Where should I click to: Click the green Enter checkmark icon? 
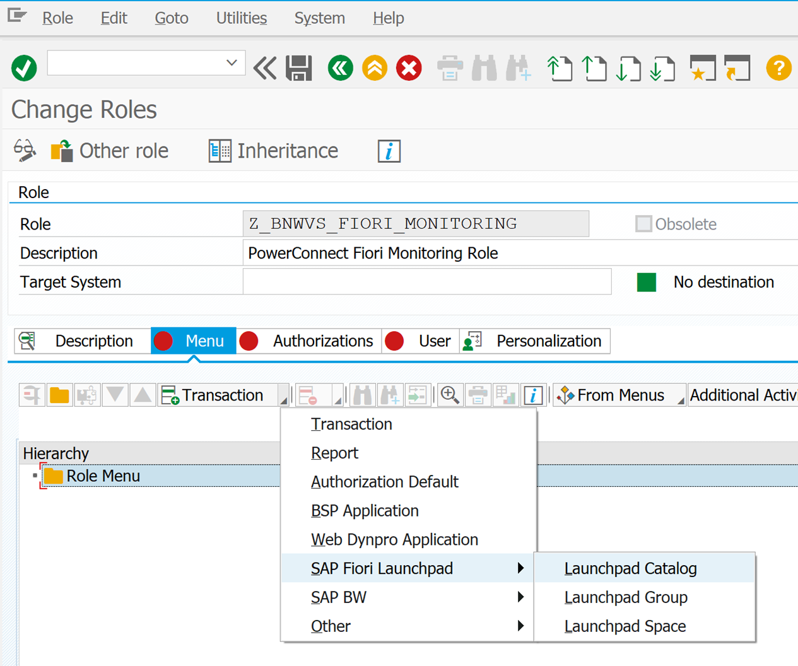tap(24, 68)
